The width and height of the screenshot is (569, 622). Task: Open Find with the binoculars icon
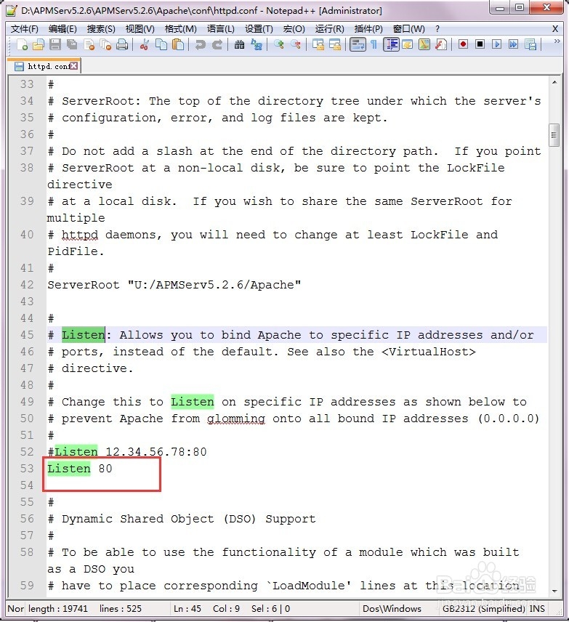click(239, 44)
